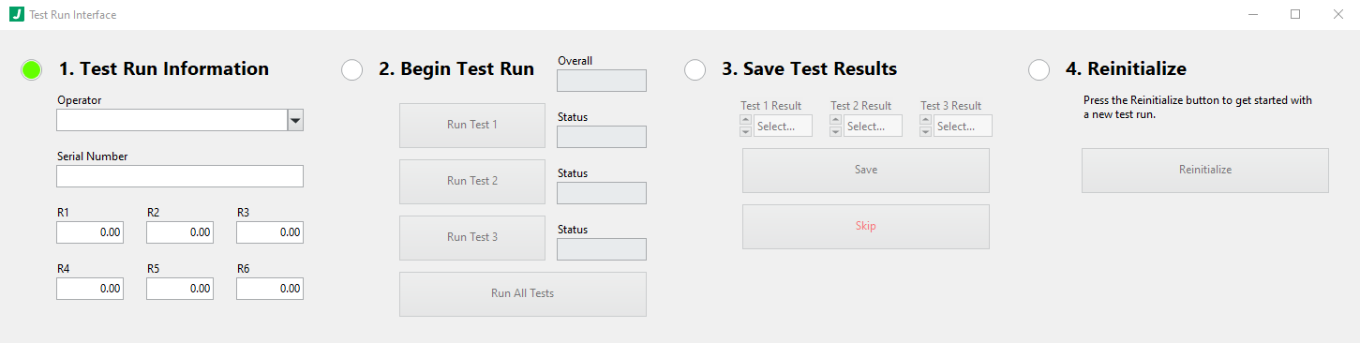The image size is (1360, 343).
Task: Click the Save Test Results step indicator circle
Action: coord(695,69)
